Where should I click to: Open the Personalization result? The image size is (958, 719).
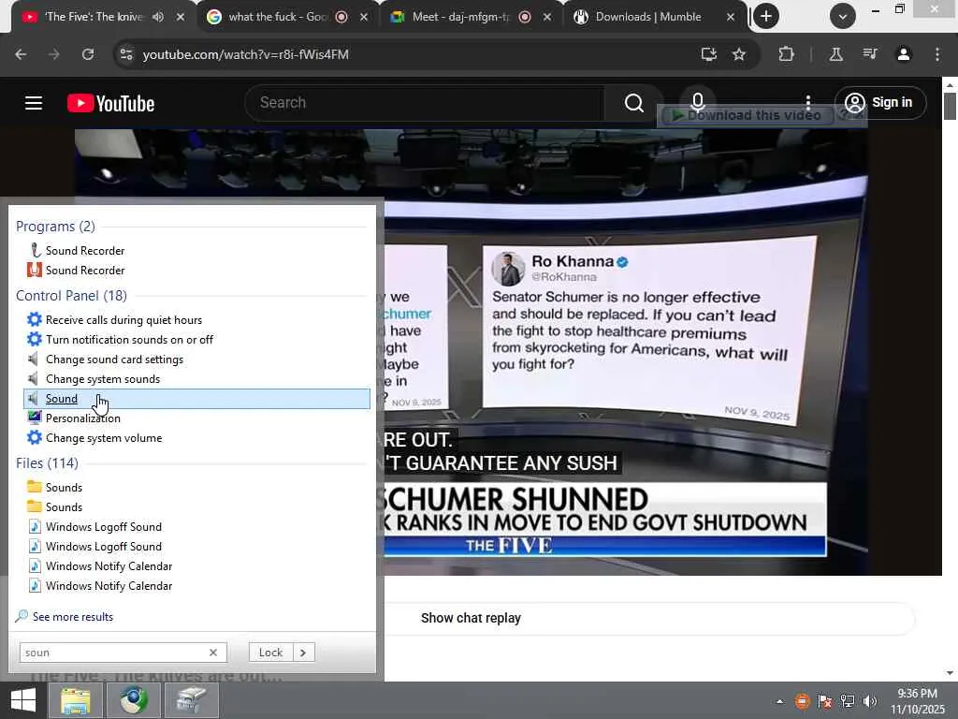82,418
